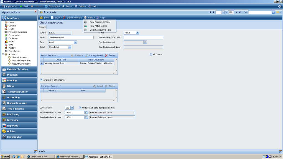Toggle the GL Control checkbox
The image size is (283, 159).
pyautogui.click(x=151, y=54)
